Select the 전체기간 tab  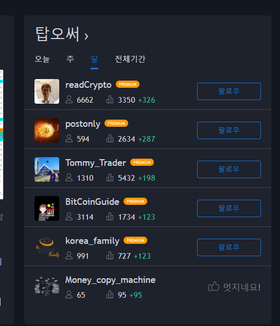[130, 59]
